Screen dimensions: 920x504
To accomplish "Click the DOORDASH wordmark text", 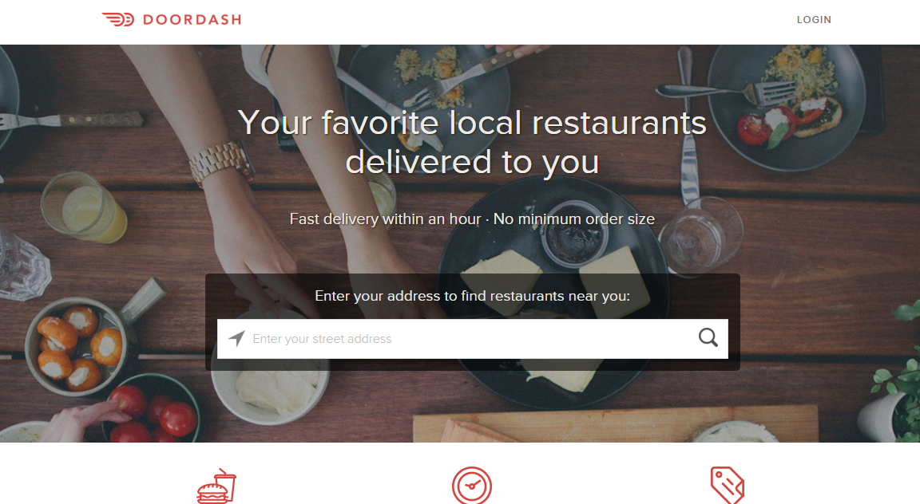I will [x=192, y=20].
